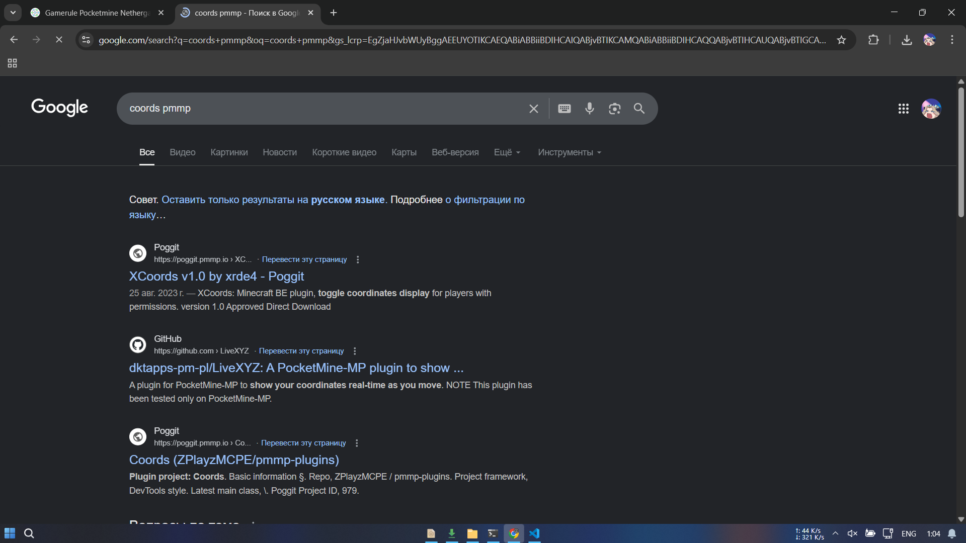The height and width of the screenshot is (543, 966).
Task: Open XCoords v1.0 by xrde4 result
Action: click(216, 277)
